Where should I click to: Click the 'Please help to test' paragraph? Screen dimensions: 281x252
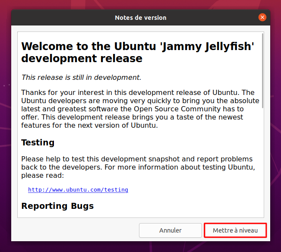tap(138, 167)
